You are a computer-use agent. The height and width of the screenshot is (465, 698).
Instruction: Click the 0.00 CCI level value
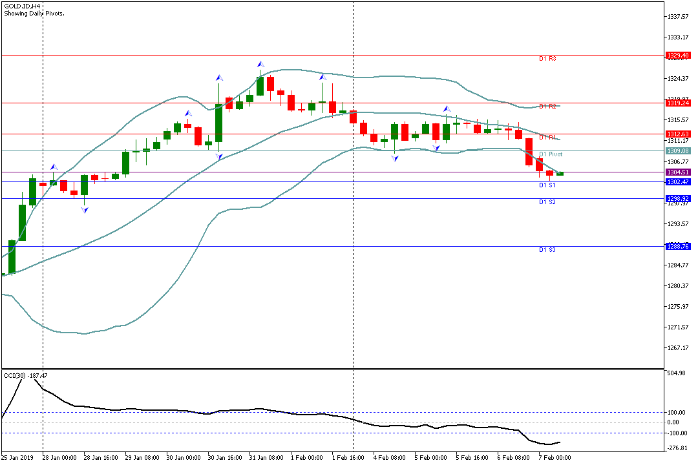[x=673, y=422]
